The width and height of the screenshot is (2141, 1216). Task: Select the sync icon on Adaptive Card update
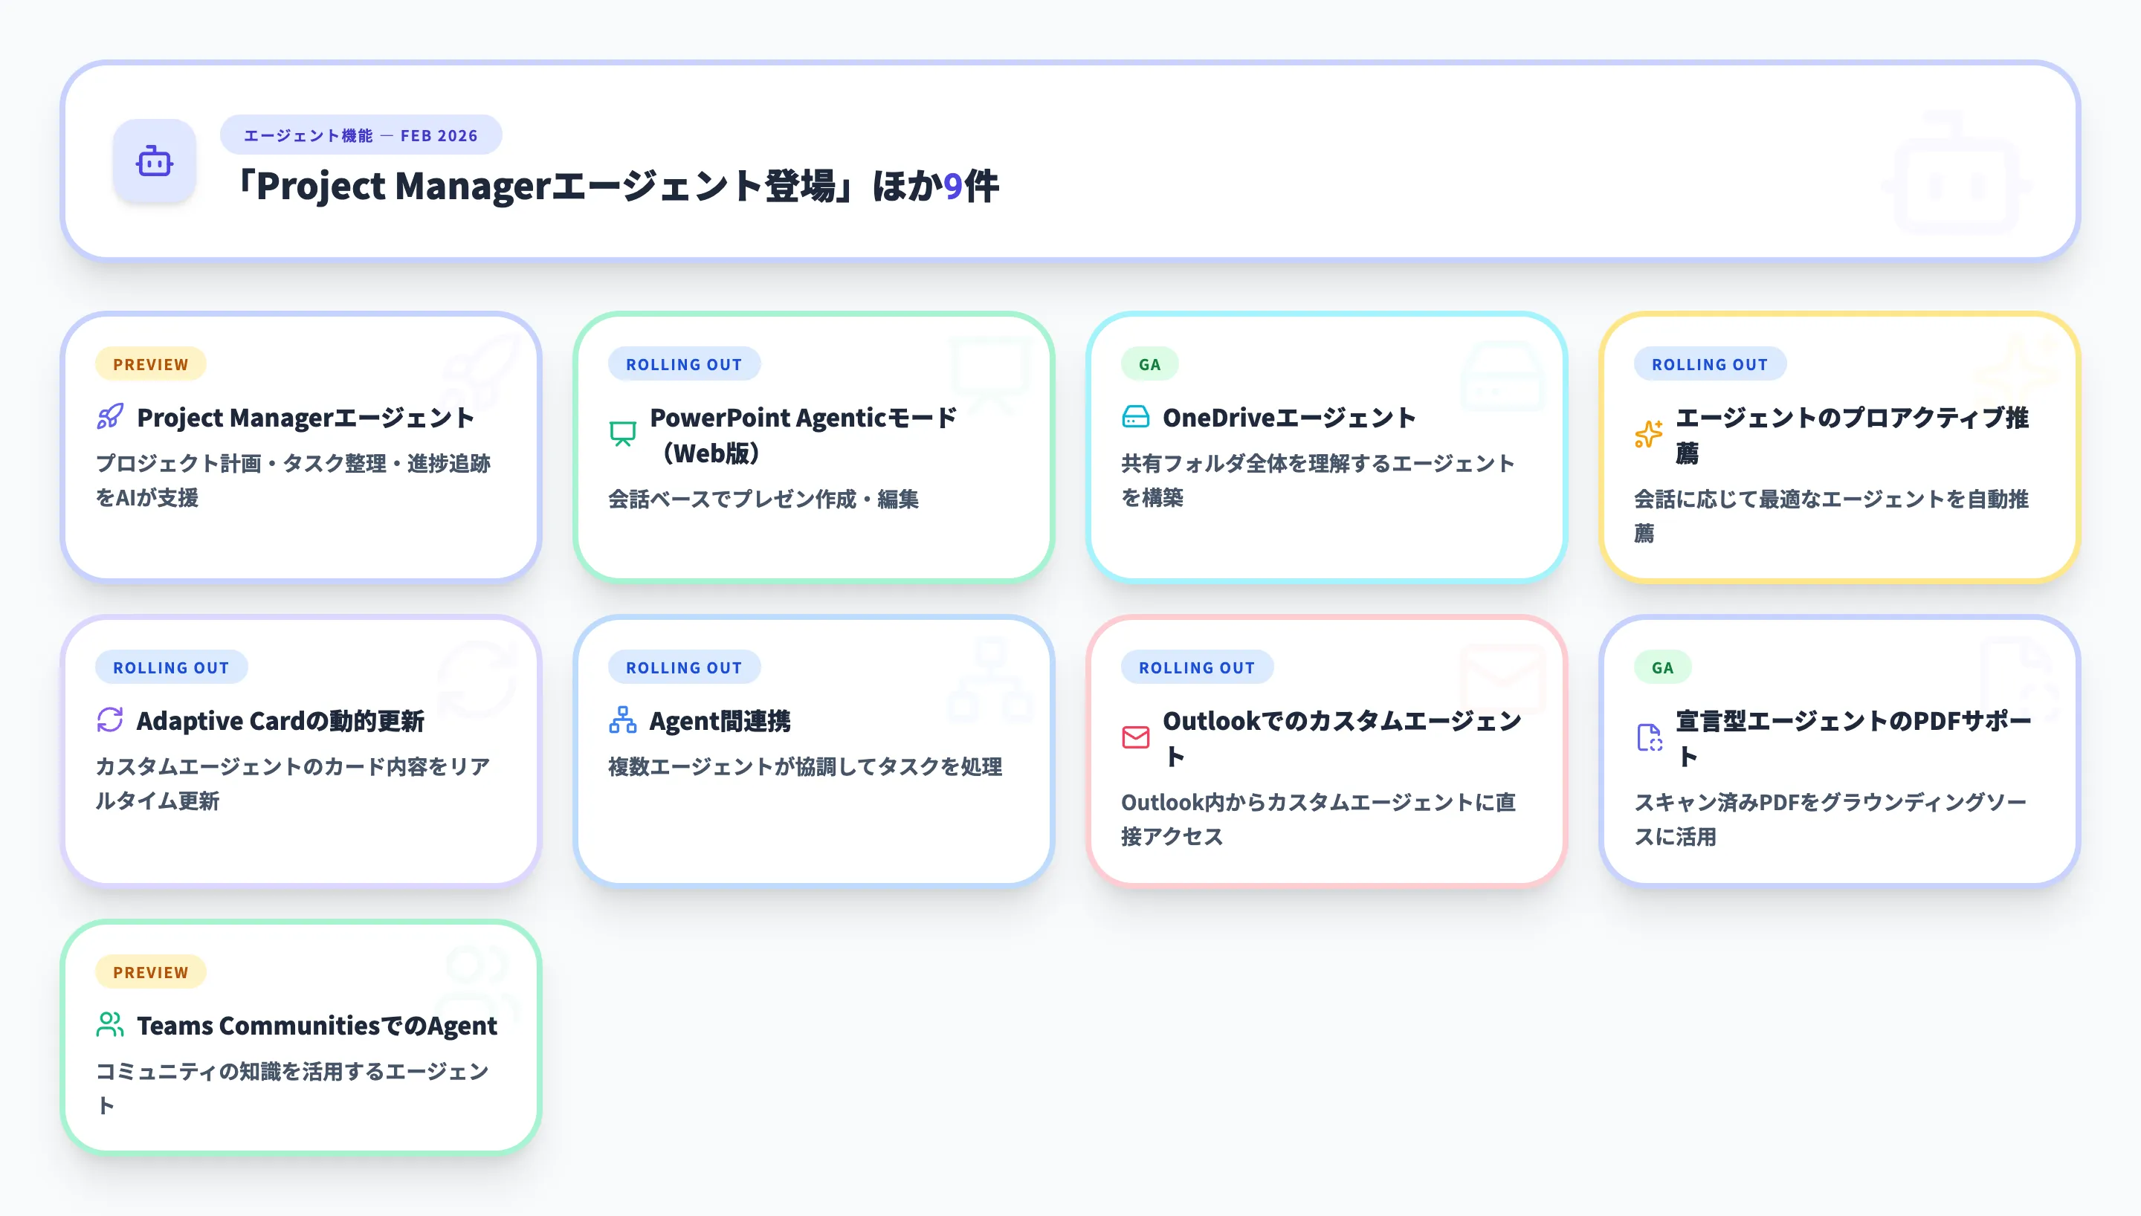109,719
